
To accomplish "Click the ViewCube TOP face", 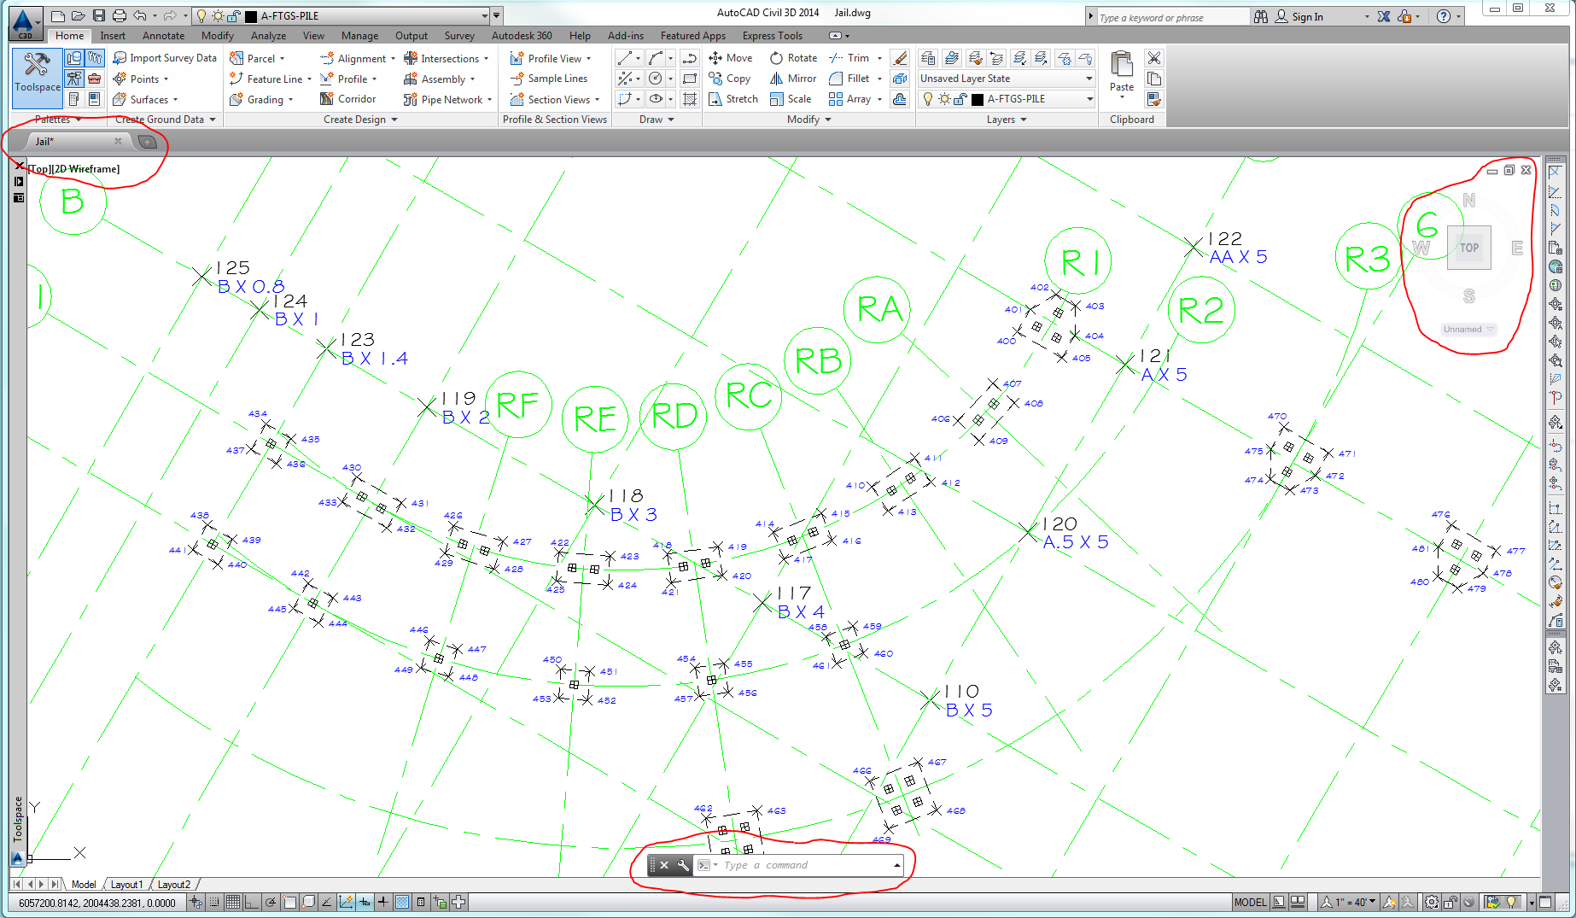I will coord(1469,248).
